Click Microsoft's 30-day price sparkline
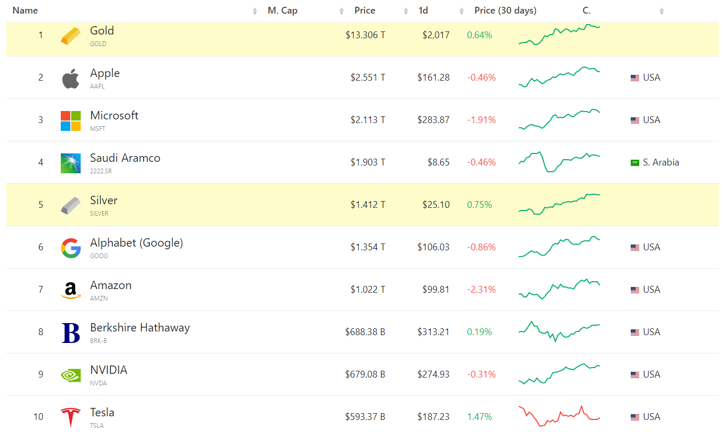The height and width of the screenshot is (432, 724). click(559, 119)
